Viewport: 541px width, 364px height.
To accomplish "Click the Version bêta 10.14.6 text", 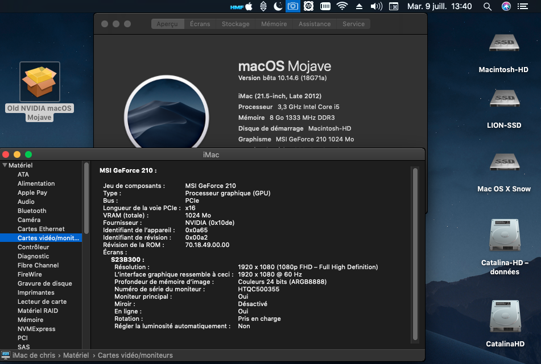I will coord(282,78).
